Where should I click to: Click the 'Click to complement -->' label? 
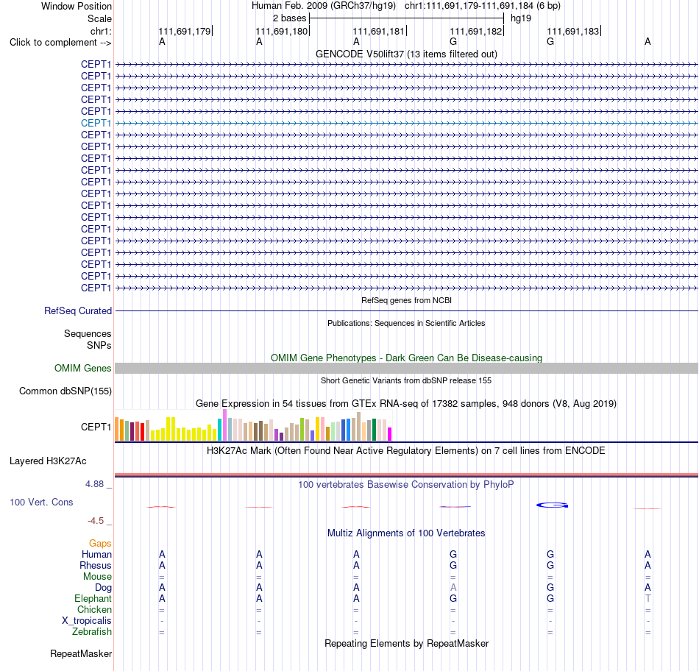(60, 43)
